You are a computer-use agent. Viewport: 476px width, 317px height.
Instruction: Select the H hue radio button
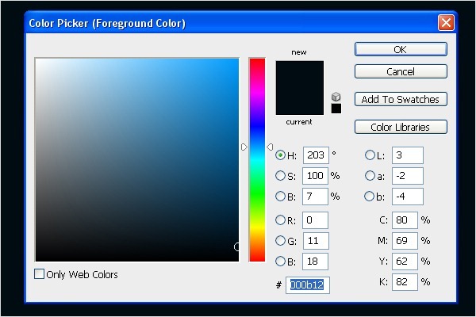click(x=280, y=155)
